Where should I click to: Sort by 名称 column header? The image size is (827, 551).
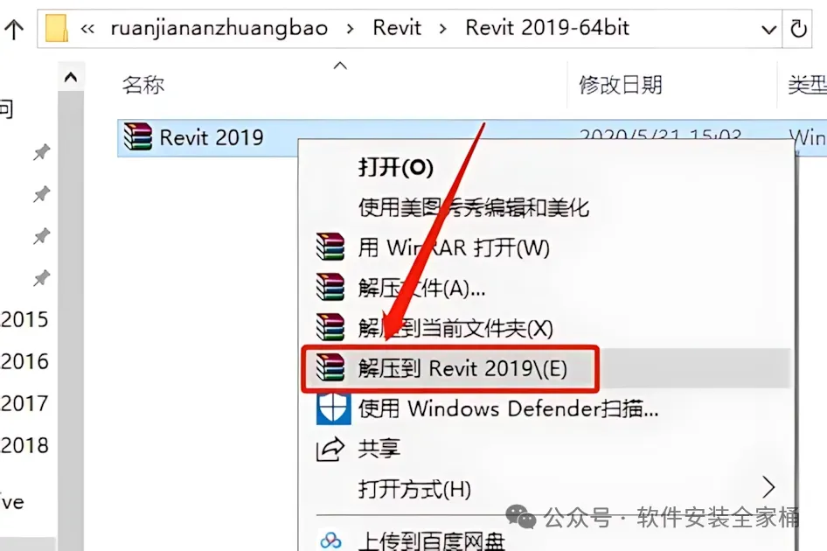(142, 85)
